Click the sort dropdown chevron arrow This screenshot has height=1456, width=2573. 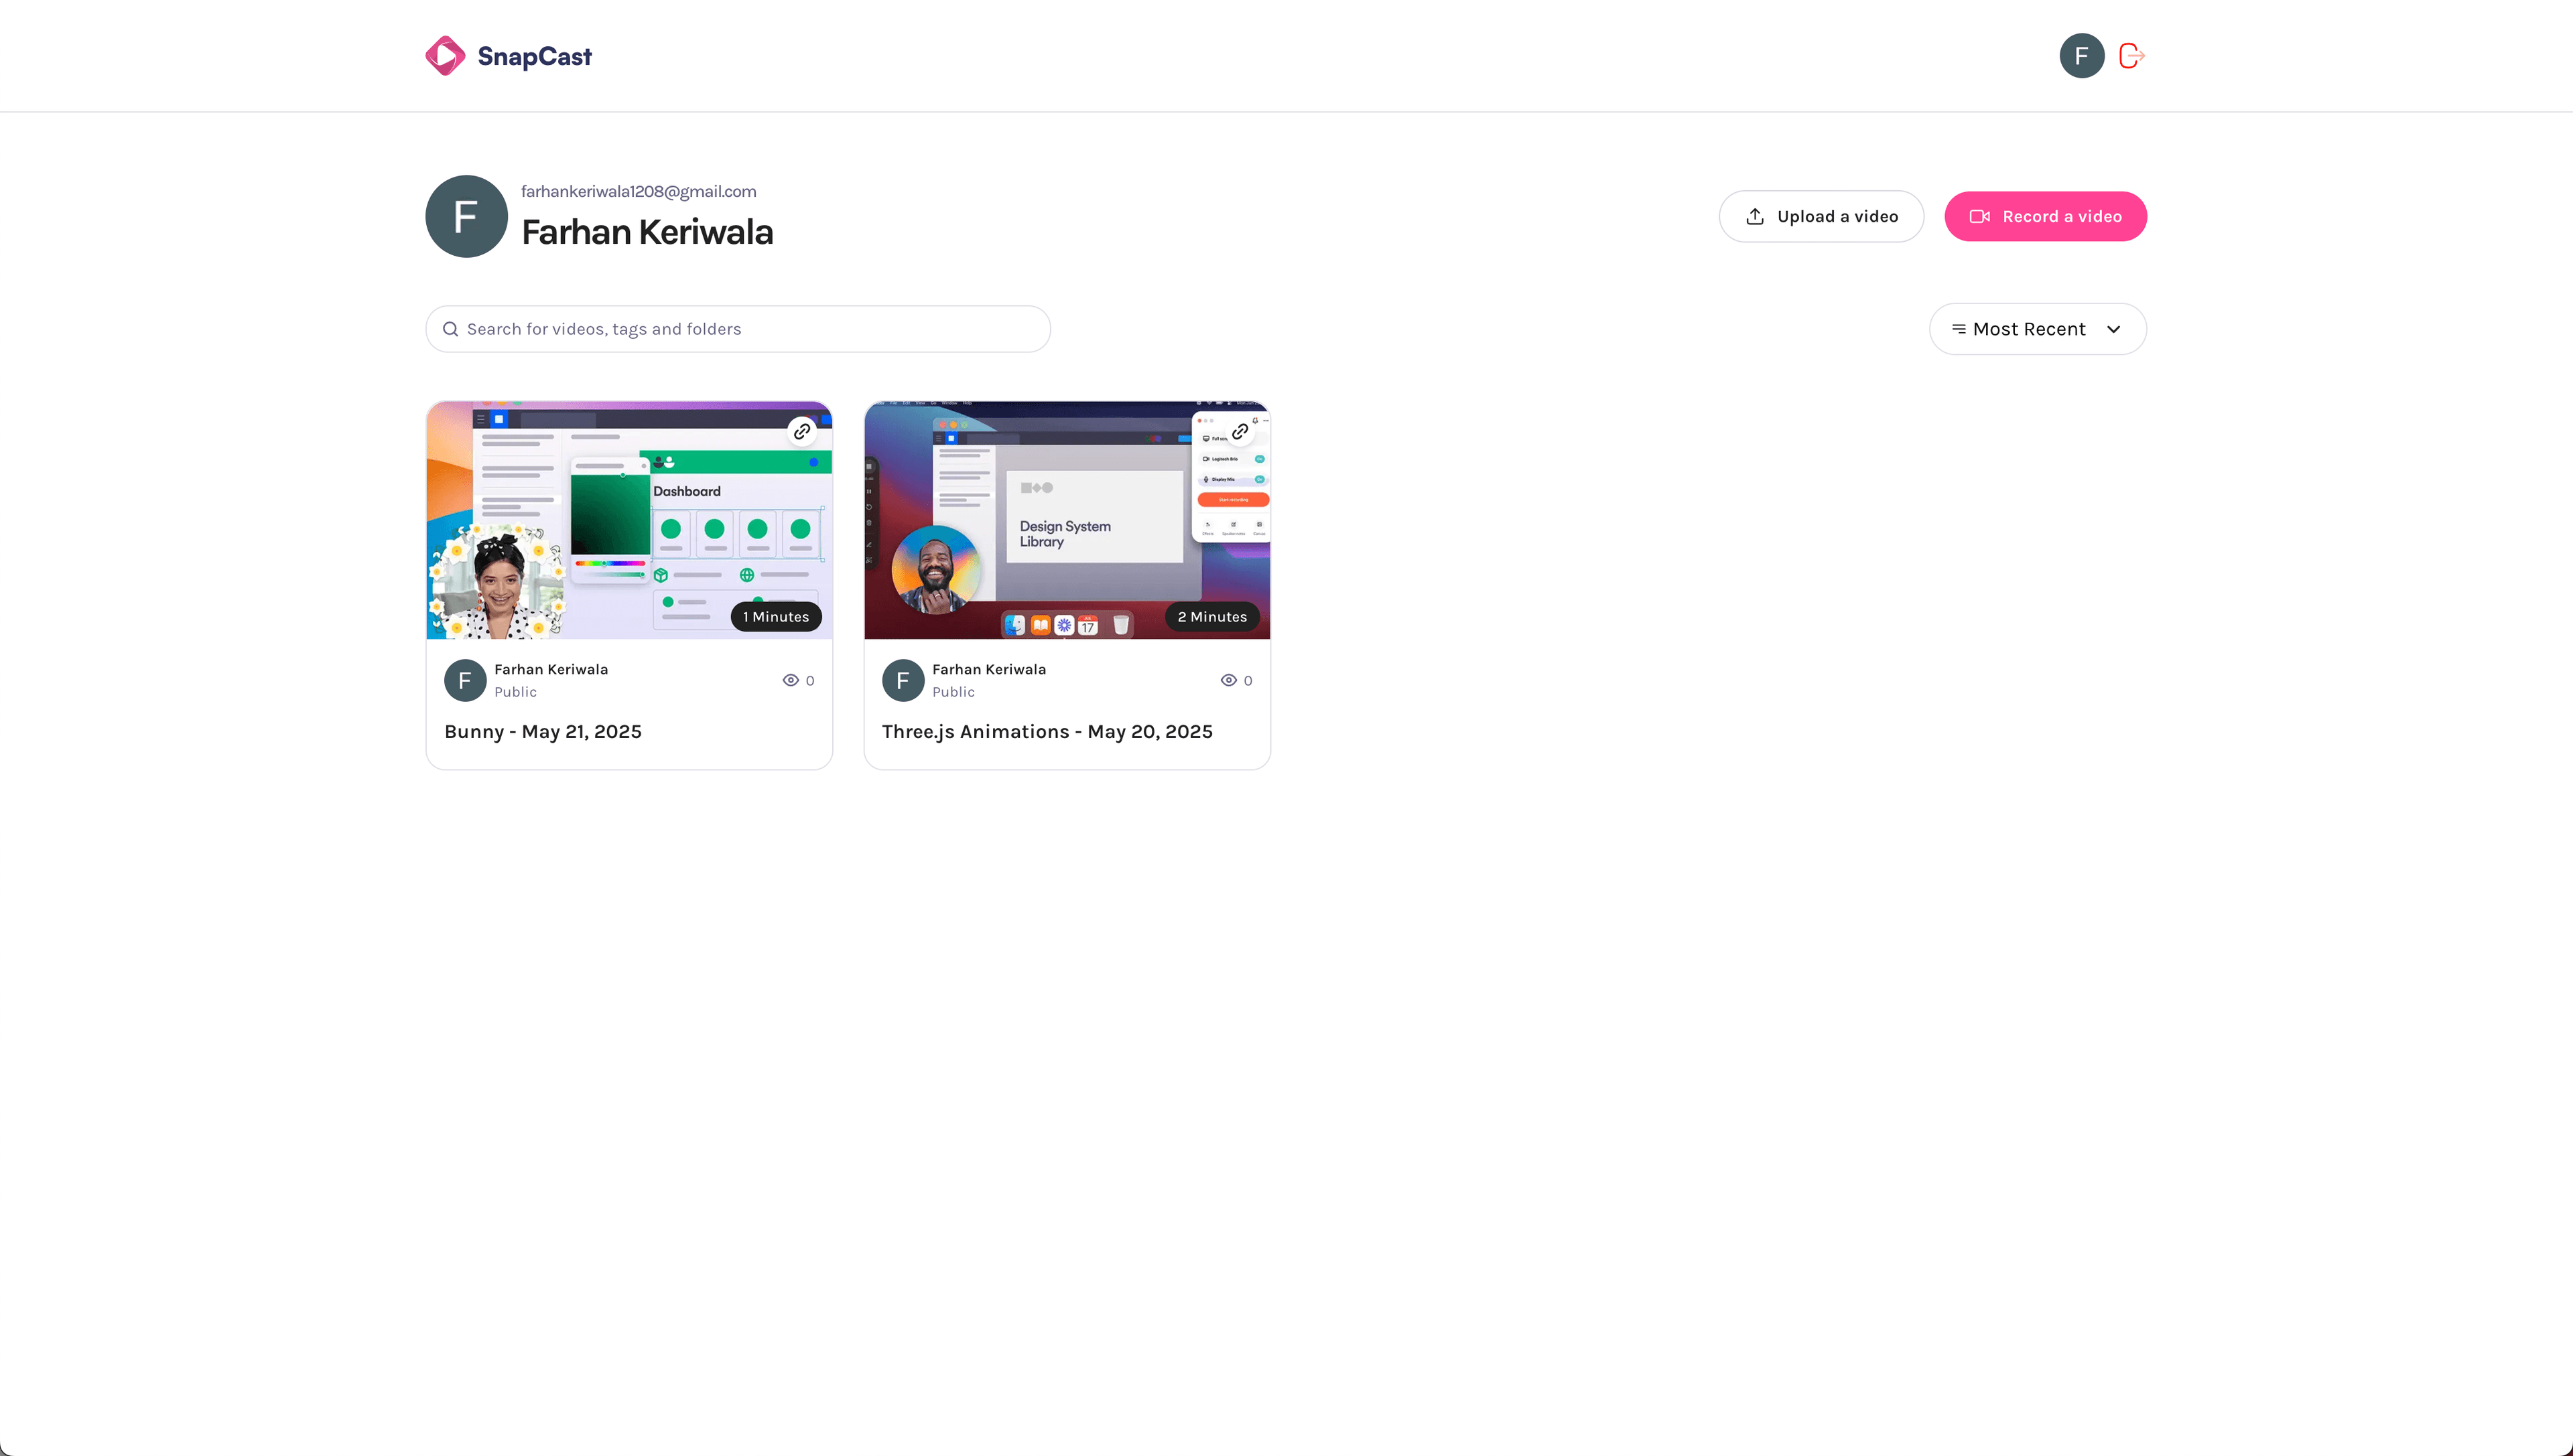(2113, 329)
